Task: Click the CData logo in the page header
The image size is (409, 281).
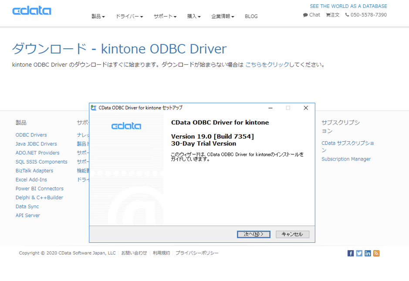Action: 31,11
